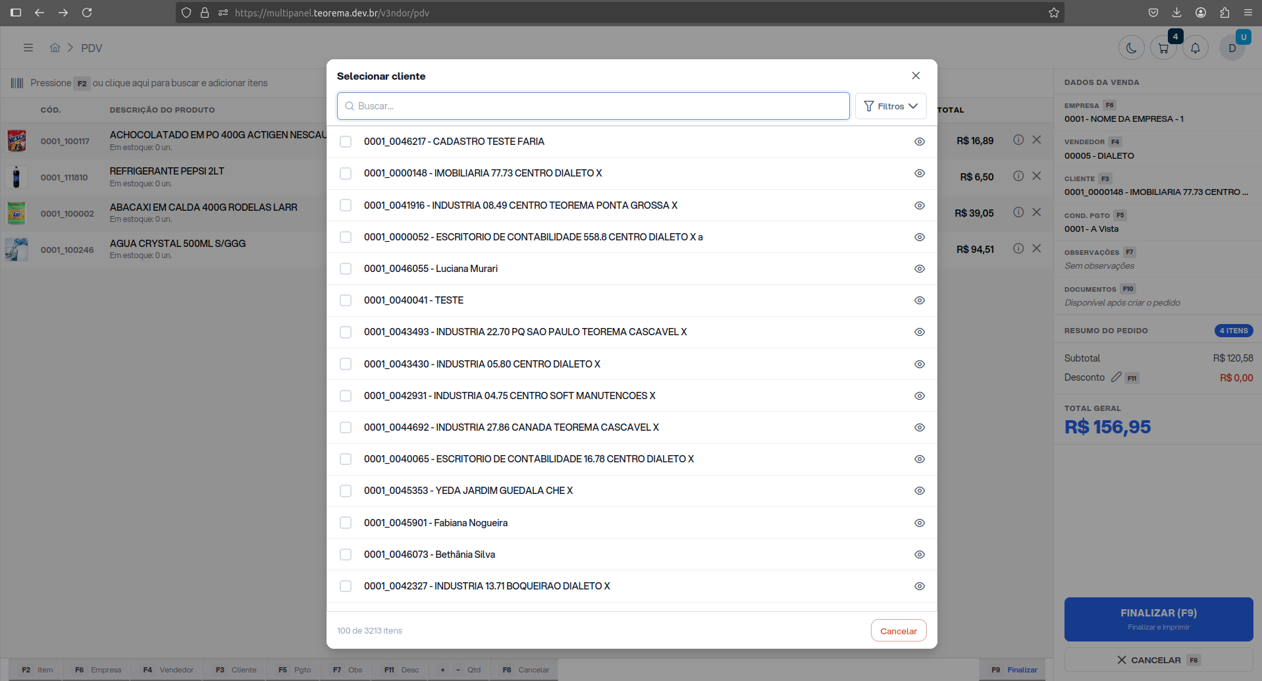Cancel the client selection dialog

coord(899,630)
